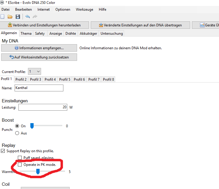Select the Profil 2 tab
This screenshot has height=189, width=219.
21,80
